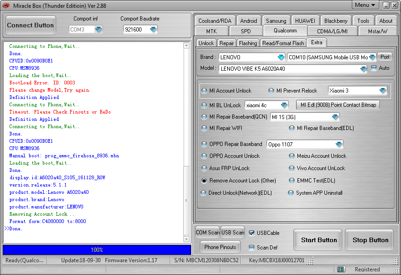Select MI Repair Baseband(EDL) radio option

point(292,128)
